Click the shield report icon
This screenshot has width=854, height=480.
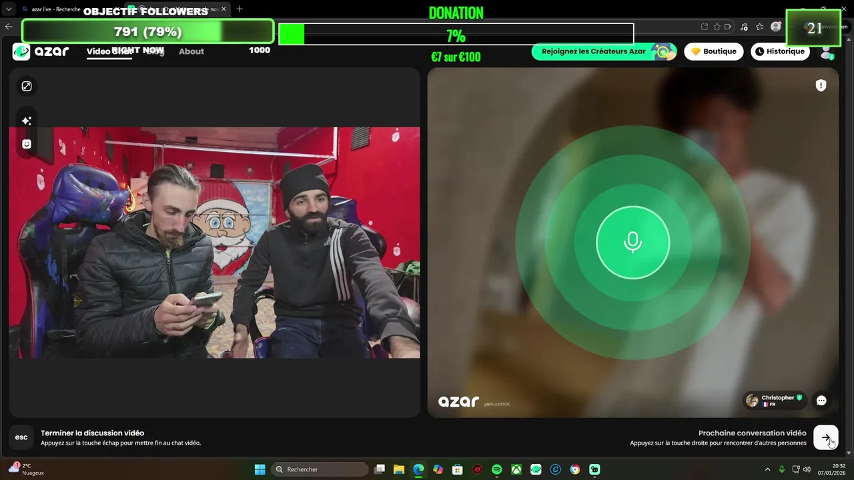(x=821, y=85)
